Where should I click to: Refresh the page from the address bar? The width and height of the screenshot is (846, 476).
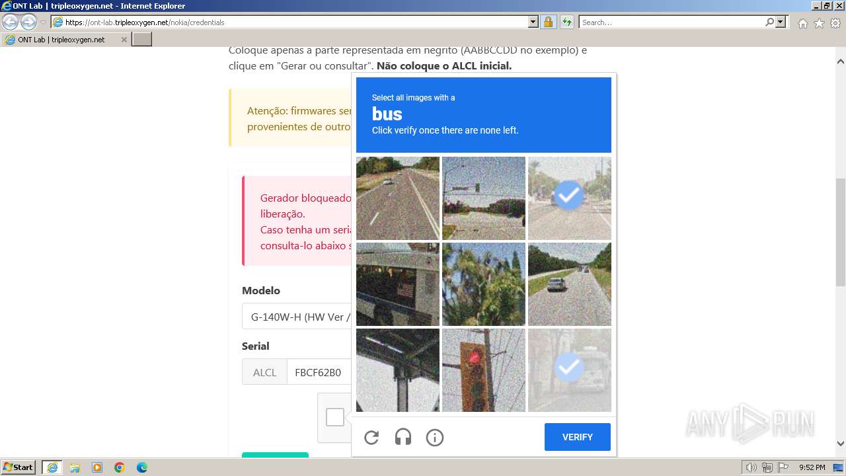[x=566, y=22]
